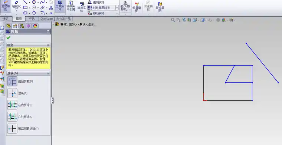Switch to the 办公室产品 (Office Products) tab
This screenshot has width=282, height=145.
(x=63, y=19)
